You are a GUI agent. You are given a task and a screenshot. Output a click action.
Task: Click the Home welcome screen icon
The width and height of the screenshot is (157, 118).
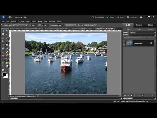click(141, 17)
